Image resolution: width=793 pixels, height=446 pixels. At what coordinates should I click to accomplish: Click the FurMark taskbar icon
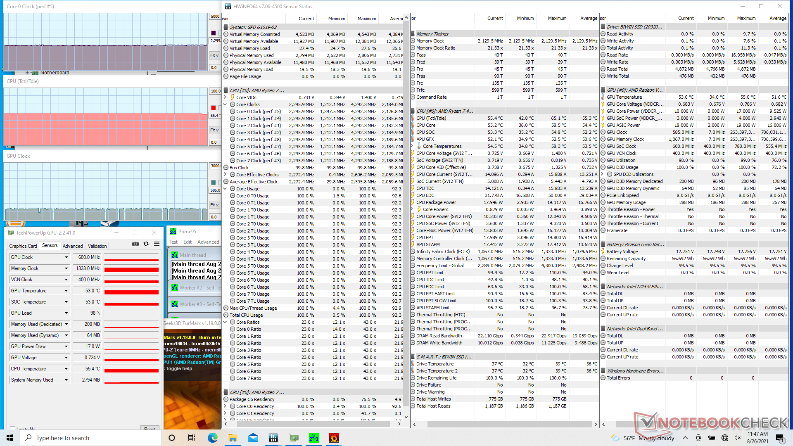click(334, 438)
